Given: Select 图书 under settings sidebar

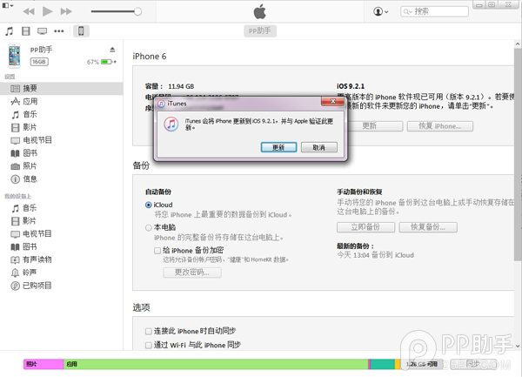Looking at the screenshot, I should pos(62,153).
